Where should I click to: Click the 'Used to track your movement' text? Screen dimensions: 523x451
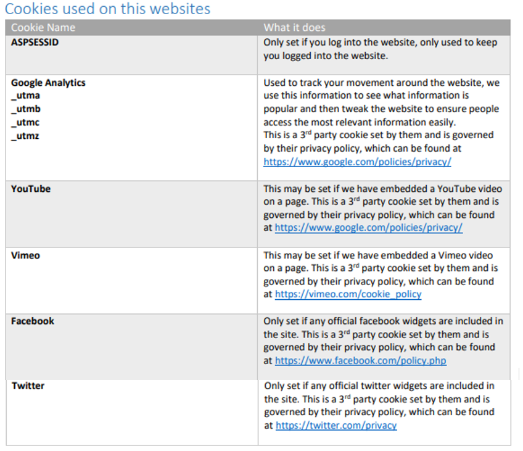381,102
